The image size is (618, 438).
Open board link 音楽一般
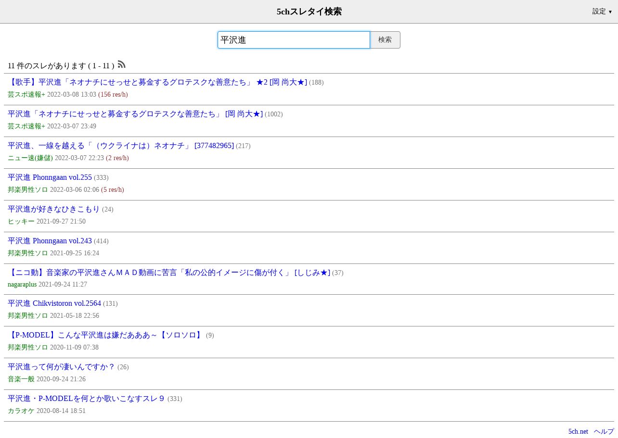21,379
